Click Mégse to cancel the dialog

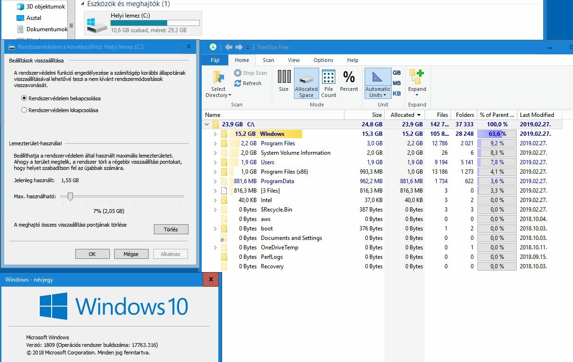coord(131,254)
